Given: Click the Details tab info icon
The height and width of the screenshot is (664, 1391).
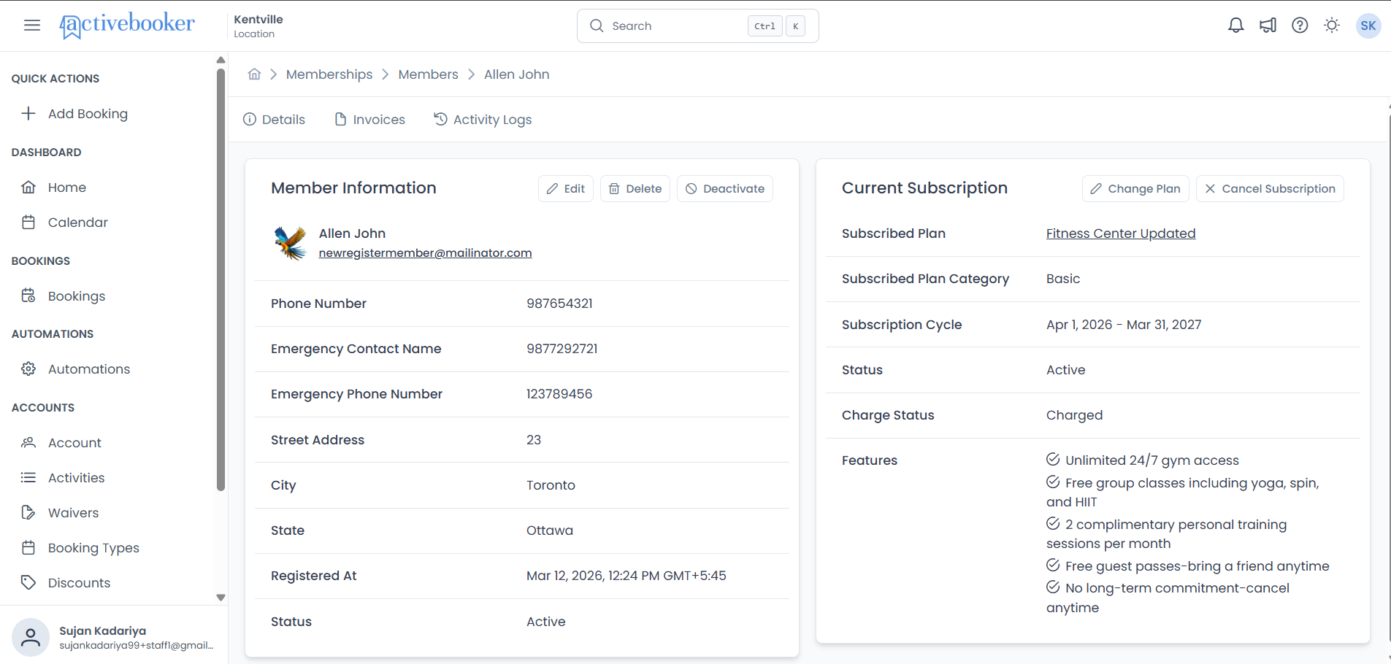Looking at the screenshot, I should (250, 120).
